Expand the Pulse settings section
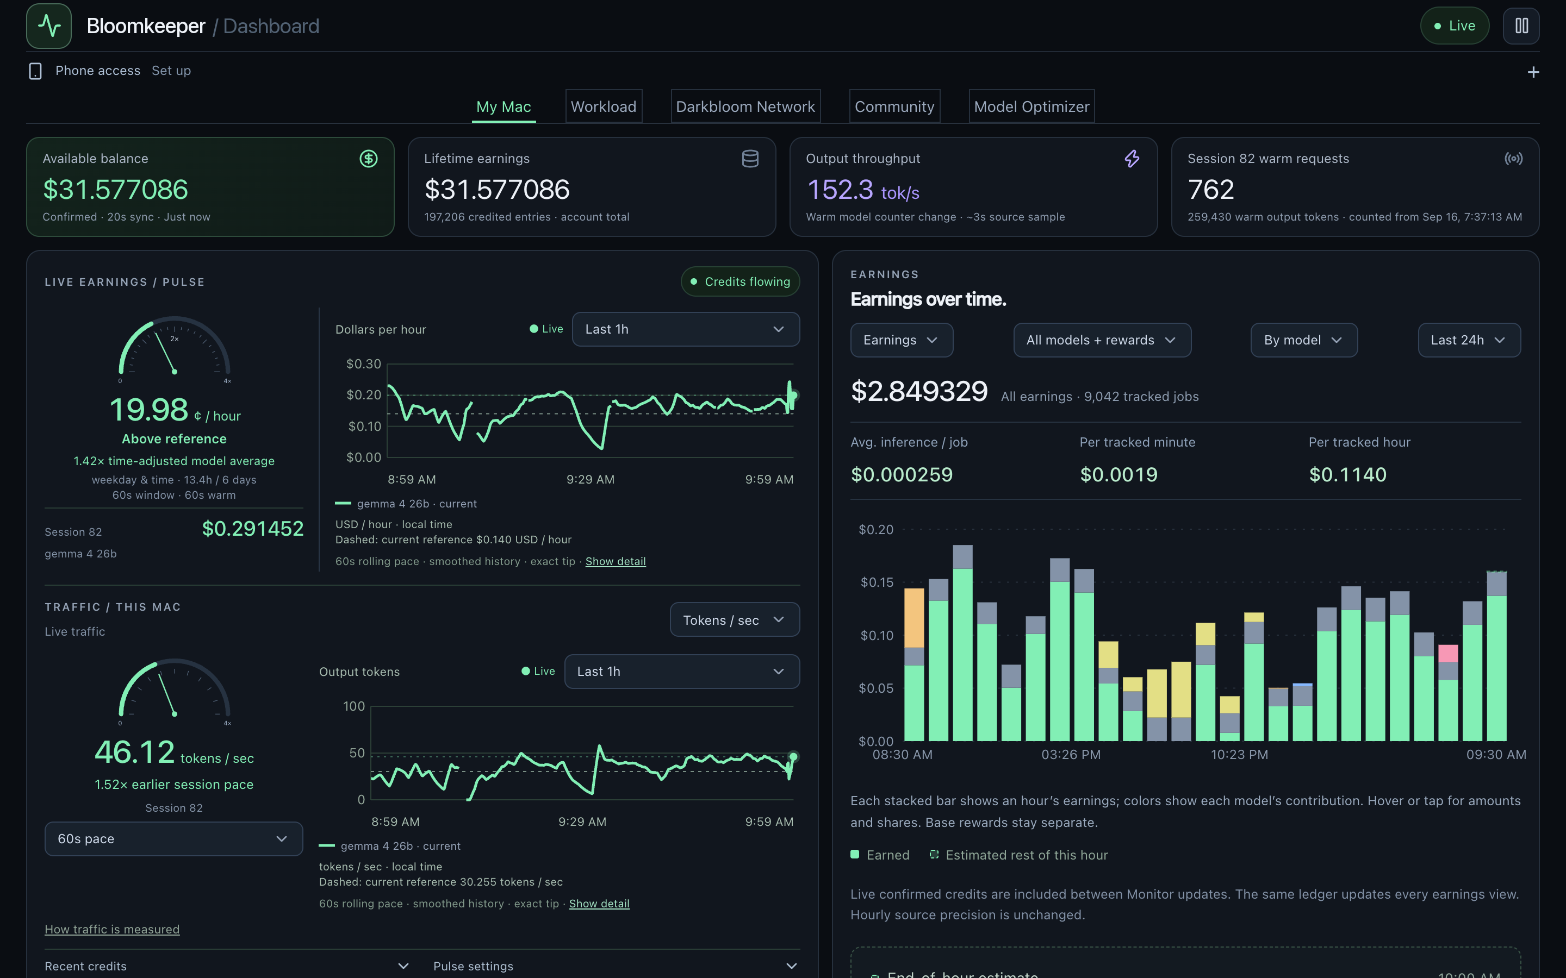This screenshot has height=978, width=1566. 616,966
